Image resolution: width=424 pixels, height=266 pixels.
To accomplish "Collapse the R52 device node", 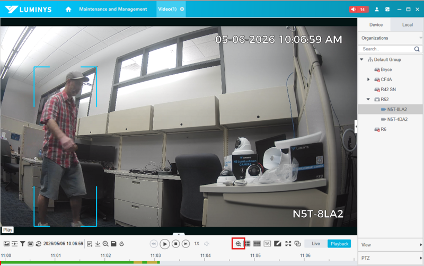I will 368,100.
